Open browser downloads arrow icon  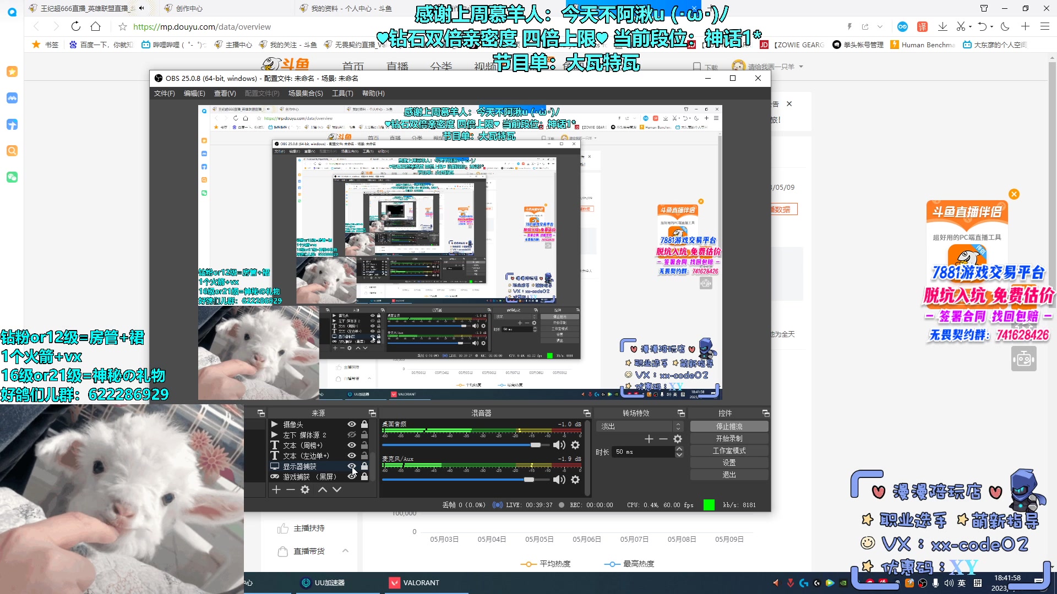(942, 26)
